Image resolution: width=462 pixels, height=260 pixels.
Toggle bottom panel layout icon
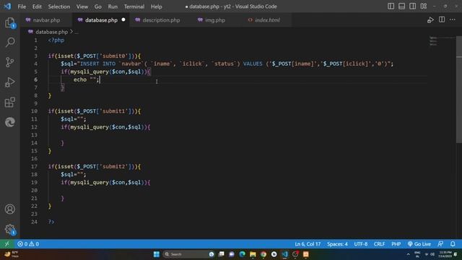pos(401,6)
